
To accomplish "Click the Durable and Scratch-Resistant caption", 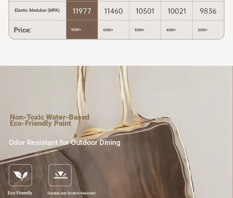I will click(71, 193).
